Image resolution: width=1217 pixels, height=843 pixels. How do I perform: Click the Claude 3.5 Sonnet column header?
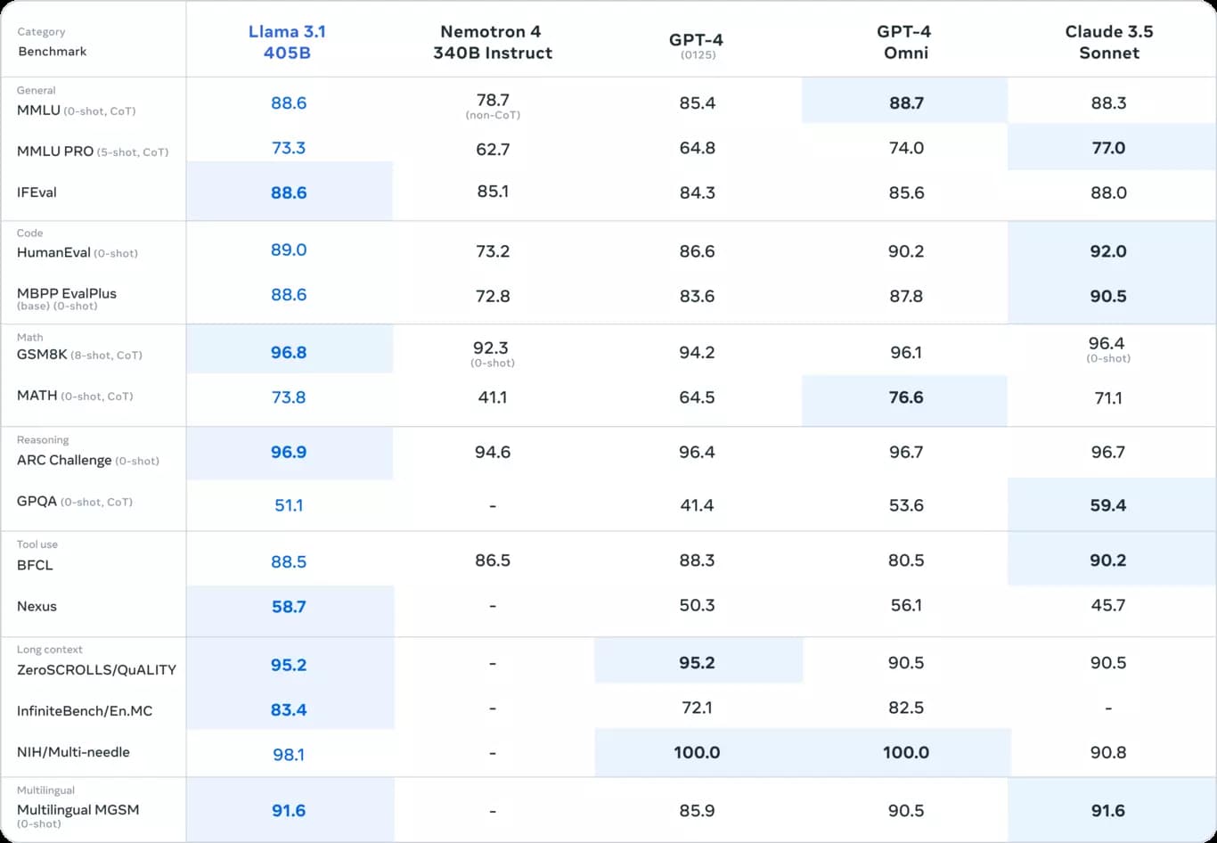pyautogui.click(x=1108, y=42)
